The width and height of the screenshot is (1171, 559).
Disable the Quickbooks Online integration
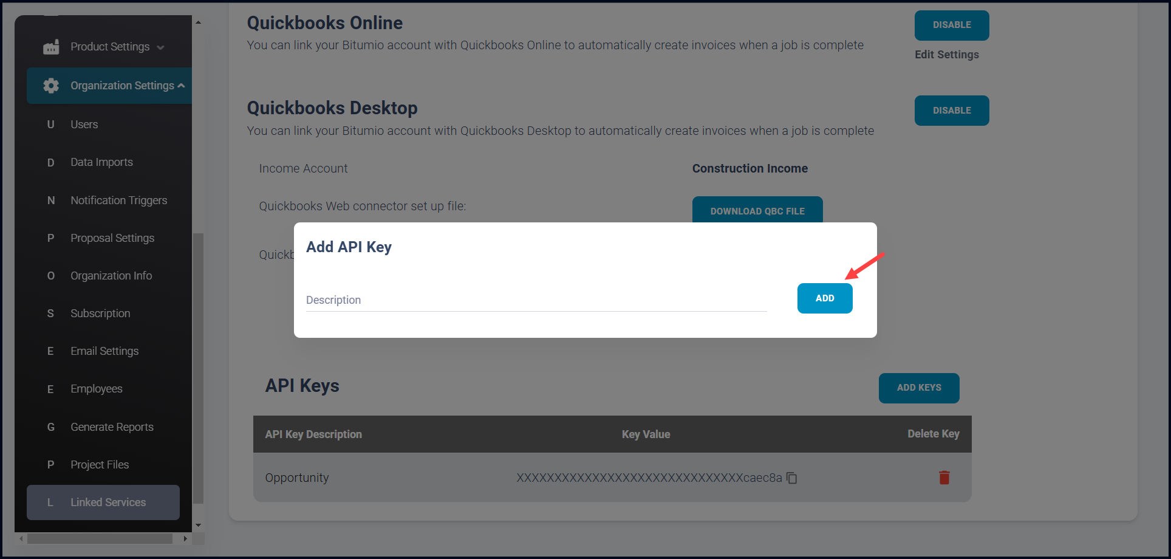pyautogui.click(x=952, y=26)
